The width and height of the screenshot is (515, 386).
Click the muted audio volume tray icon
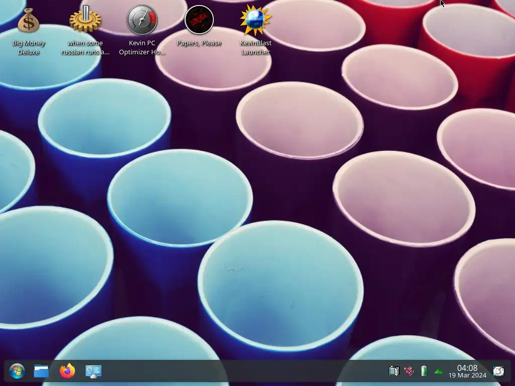point(409,371)
